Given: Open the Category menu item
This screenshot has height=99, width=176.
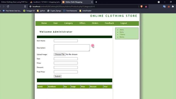Looking at the screenshot, I should 68,23.
